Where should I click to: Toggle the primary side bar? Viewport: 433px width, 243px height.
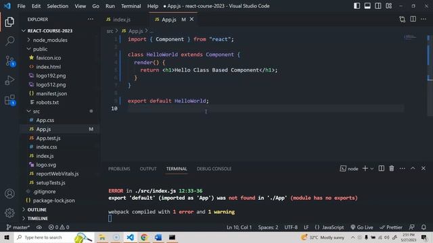(x=357, y=6)
